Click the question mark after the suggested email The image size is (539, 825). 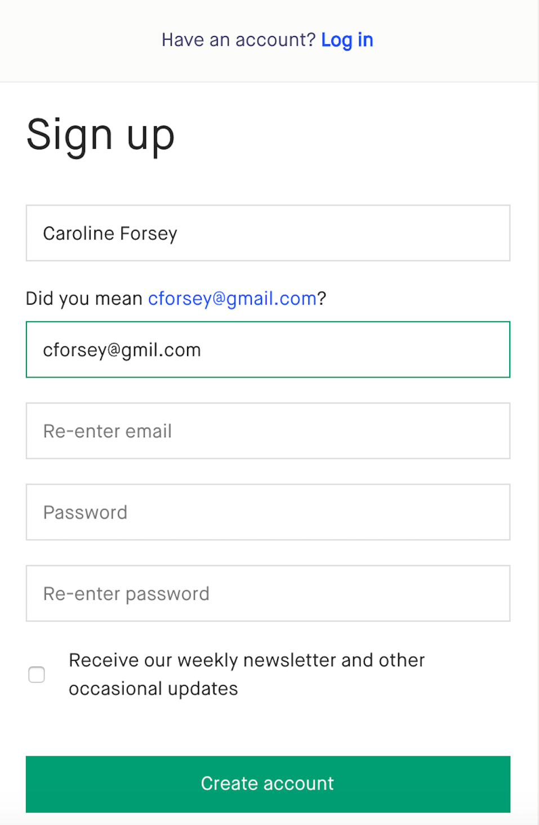[x=322, y=298]
